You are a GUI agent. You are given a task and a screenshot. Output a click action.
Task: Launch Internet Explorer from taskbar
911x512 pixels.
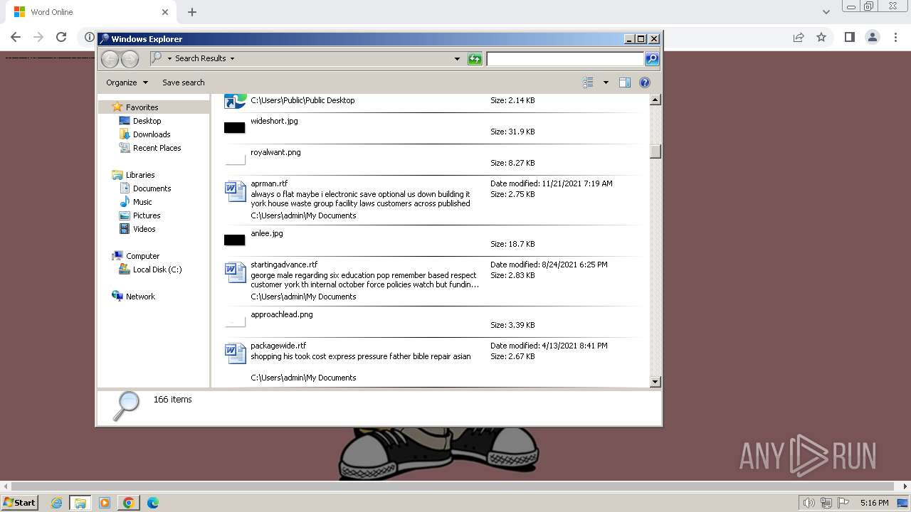(57, 503)
